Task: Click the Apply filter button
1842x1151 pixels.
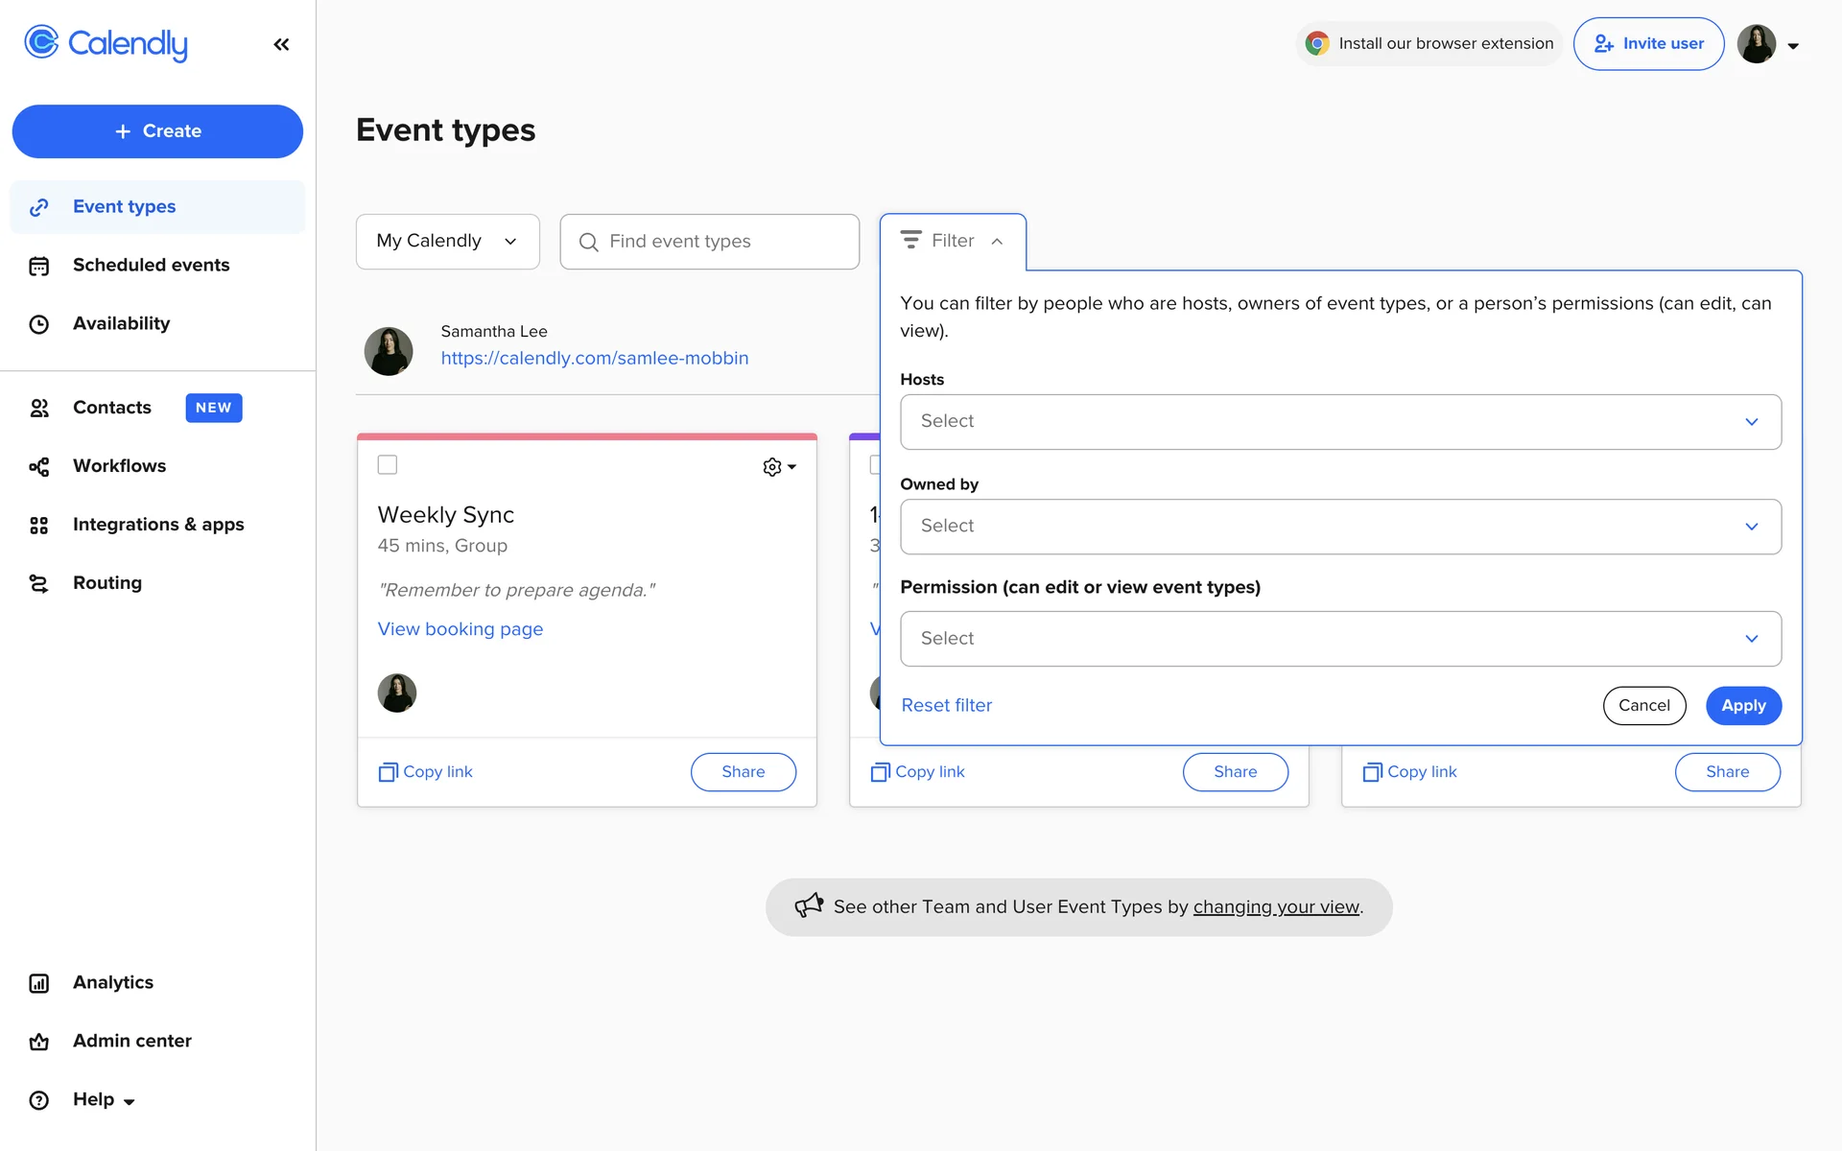Action: 1742,706
